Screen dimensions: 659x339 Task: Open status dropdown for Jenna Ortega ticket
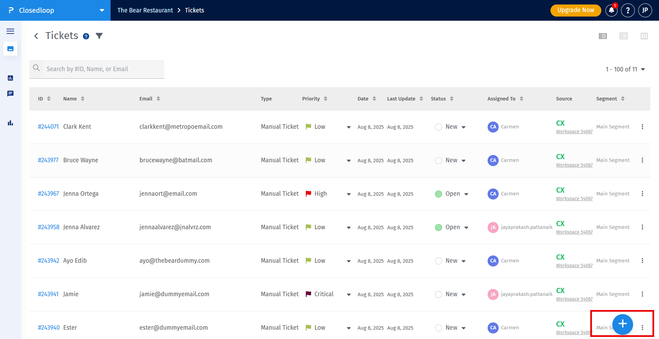click(466, 194)
